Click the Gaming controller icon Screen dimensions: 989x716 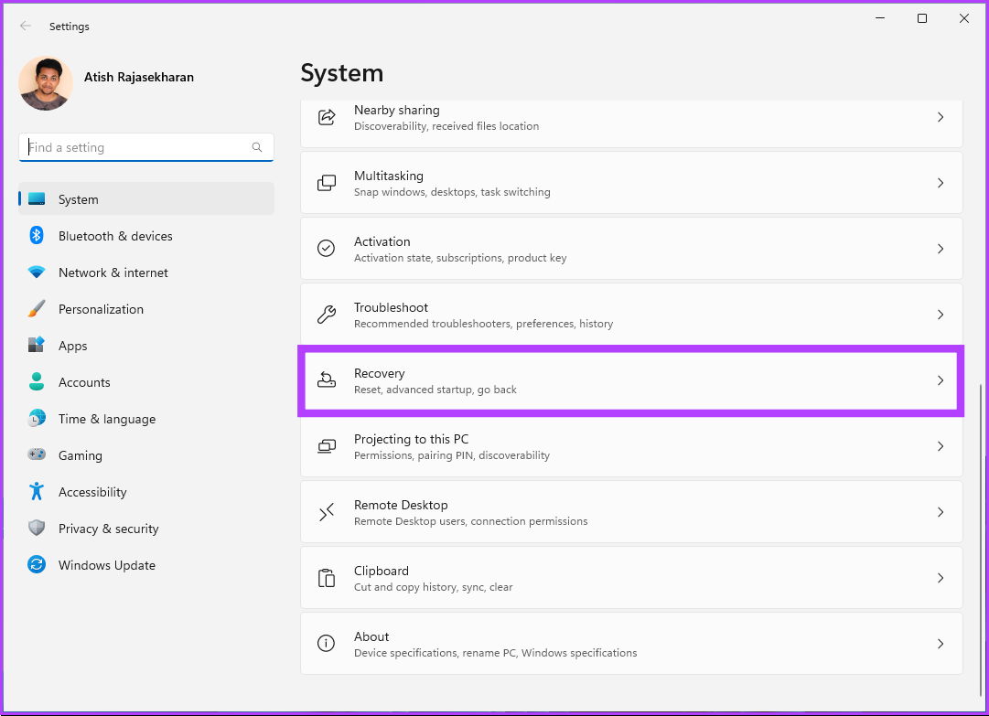point(37,455)
